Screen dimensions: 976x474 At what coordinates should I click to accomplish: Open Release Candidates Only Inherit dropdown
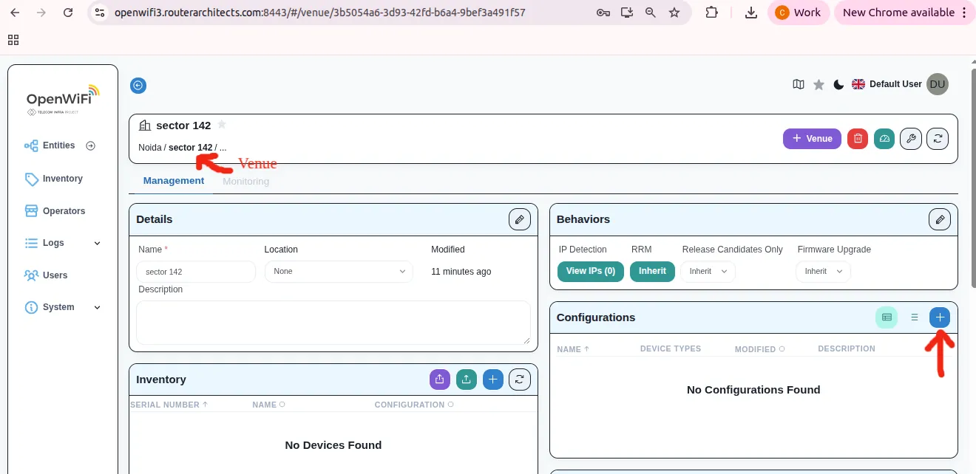coord(708,272)
